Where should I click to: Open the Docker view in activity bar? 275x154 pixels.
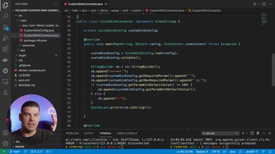[x=5, y=60]
